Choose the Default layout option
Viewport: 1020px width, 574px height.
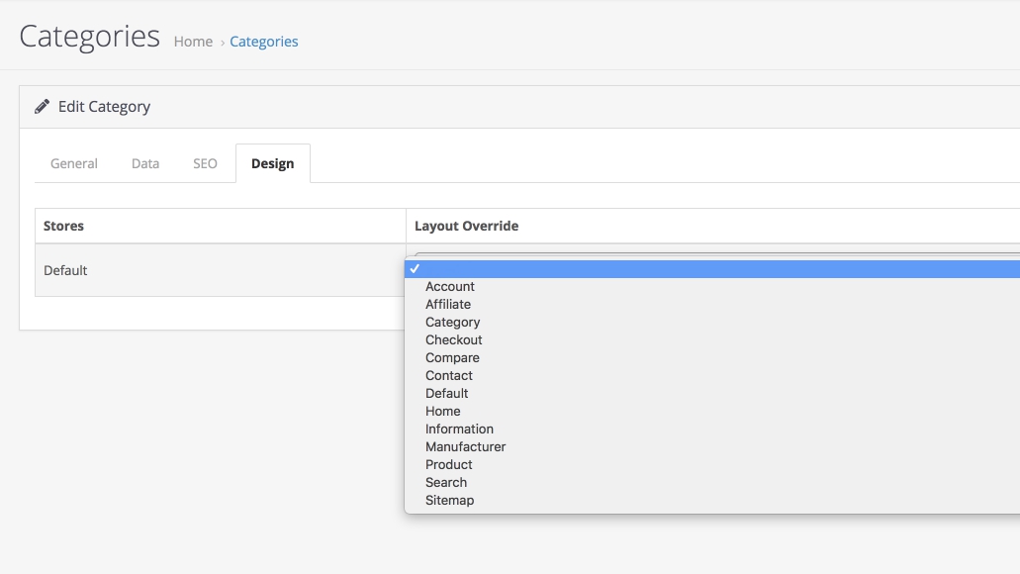point(447,394)
